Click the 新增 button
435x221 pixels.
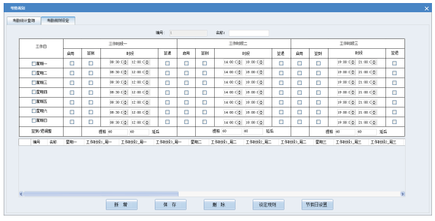122,205
